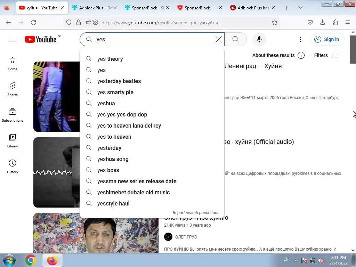Close the 'хуйня - YouTube' tab
This screenshot has width=356, height=267.
[62, 8]
